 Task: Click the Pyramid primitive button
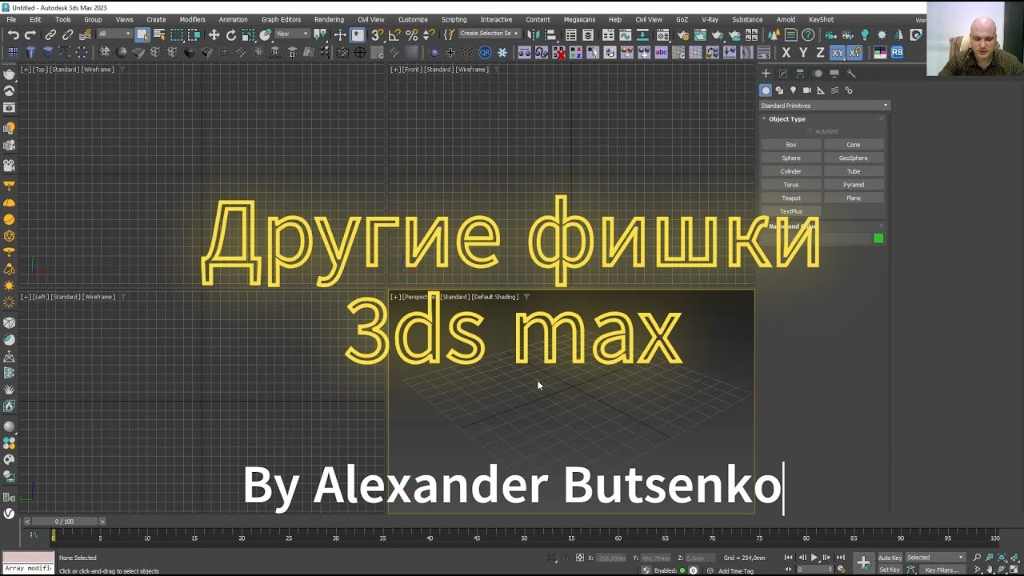854,185
